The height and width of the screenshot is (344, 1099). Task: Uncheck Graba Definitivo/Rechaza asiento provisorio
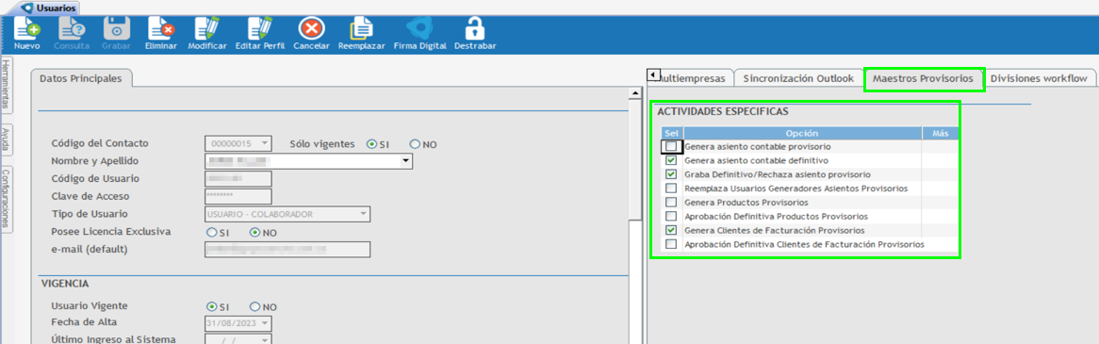671,173
